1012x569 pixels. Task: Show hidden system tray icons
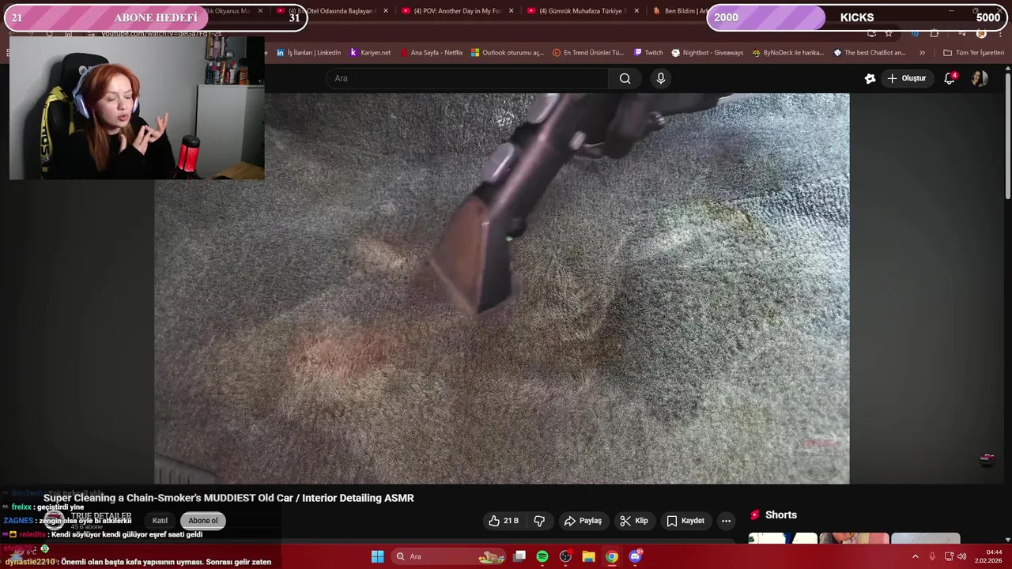916,556
